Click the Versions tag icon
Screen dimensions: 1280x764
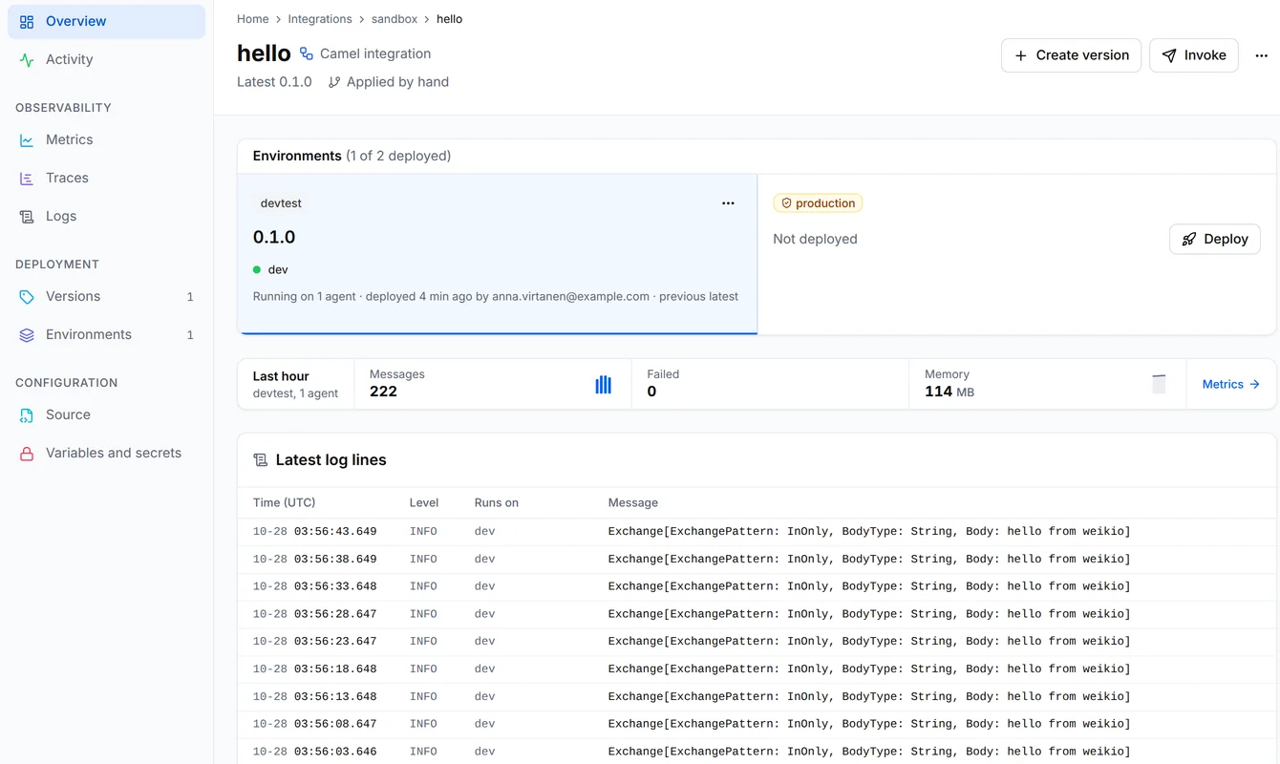coord(27,297)
